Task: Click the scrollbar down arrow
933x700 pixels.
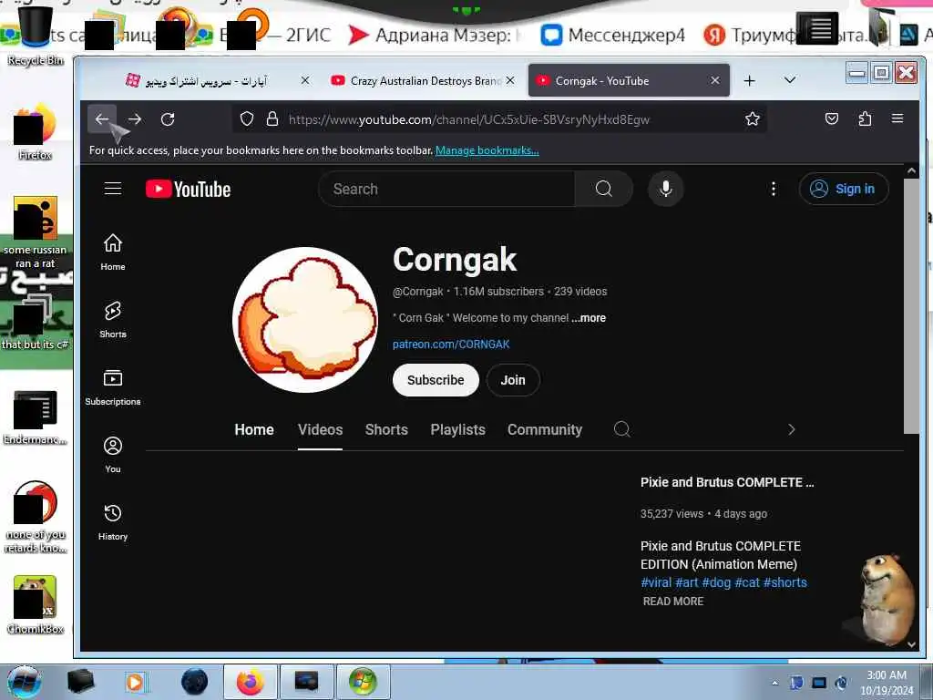Action: [x=911, y=644]
